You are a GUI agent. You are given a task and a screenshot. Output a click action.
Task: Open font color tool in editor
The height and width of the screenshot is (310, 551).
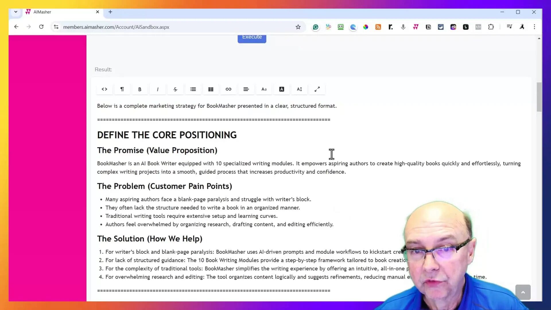click(x=282, y=89)
